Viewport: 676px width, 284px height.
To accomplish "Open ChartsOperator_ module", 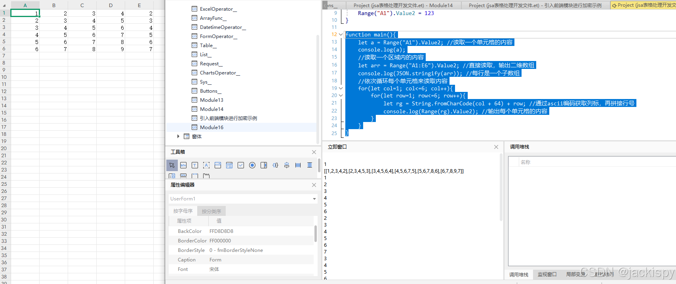I will pos(220,72).
